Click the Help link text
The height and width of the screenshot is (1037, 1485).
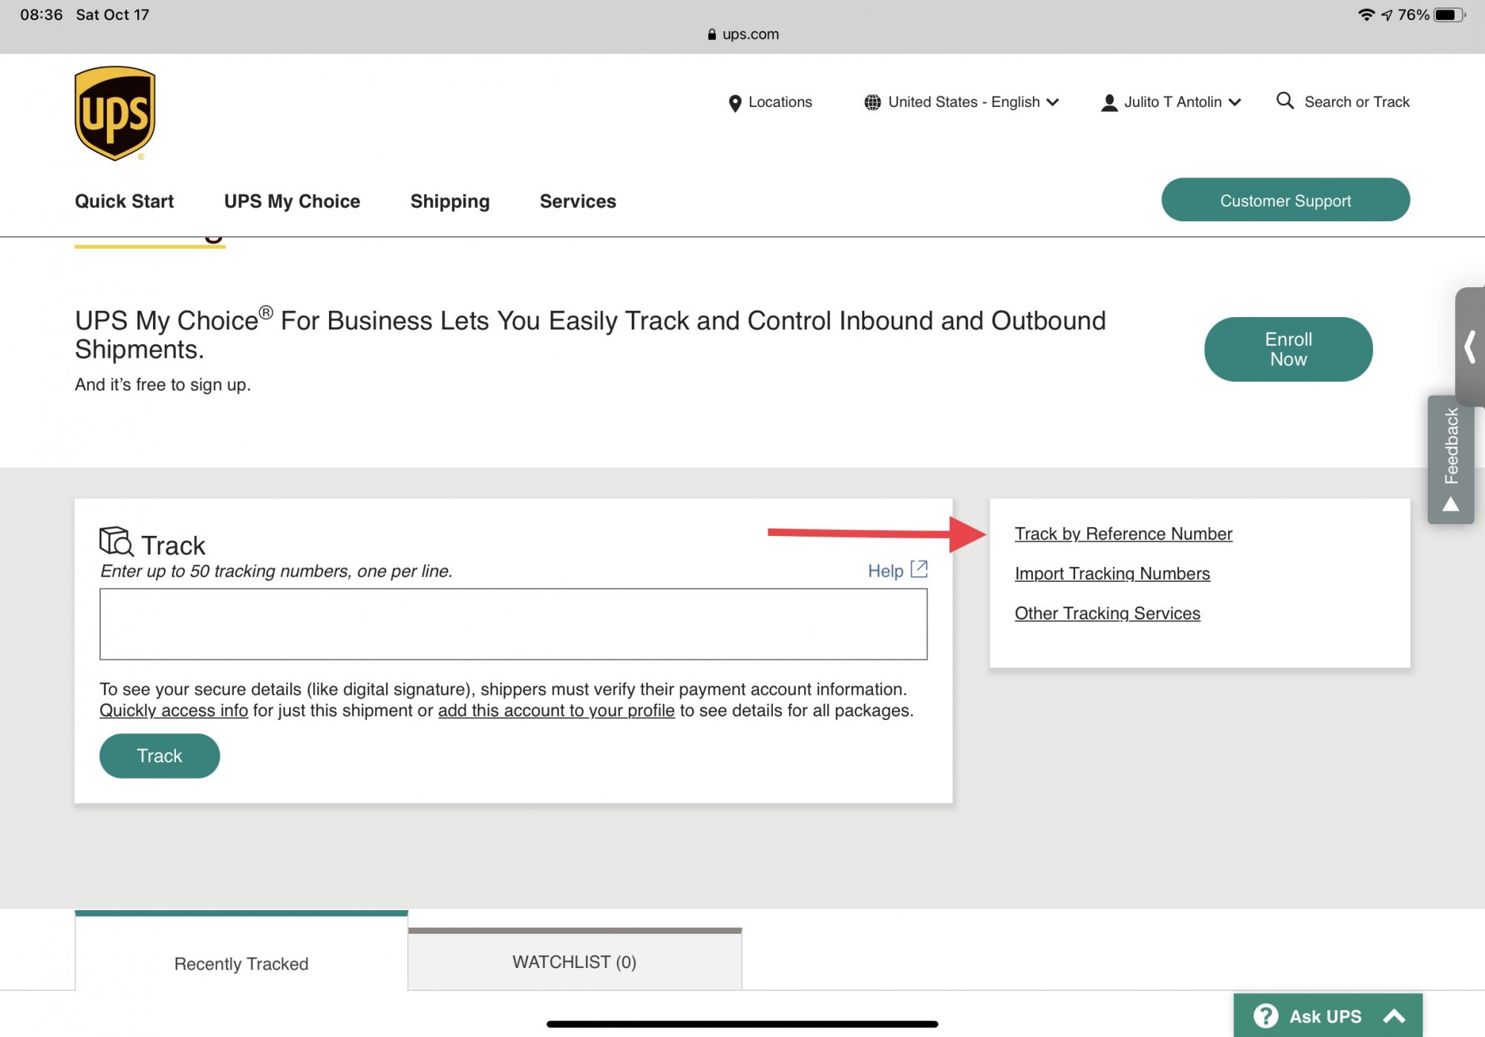click(885, 570)
